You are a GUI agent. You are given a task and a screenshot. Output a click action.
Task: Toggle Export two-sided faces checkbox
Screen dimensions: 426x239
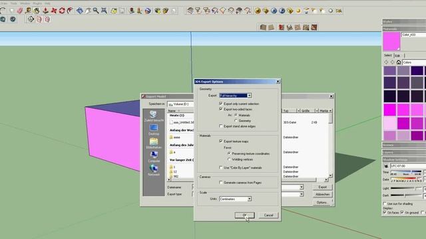tap(220, 109)
